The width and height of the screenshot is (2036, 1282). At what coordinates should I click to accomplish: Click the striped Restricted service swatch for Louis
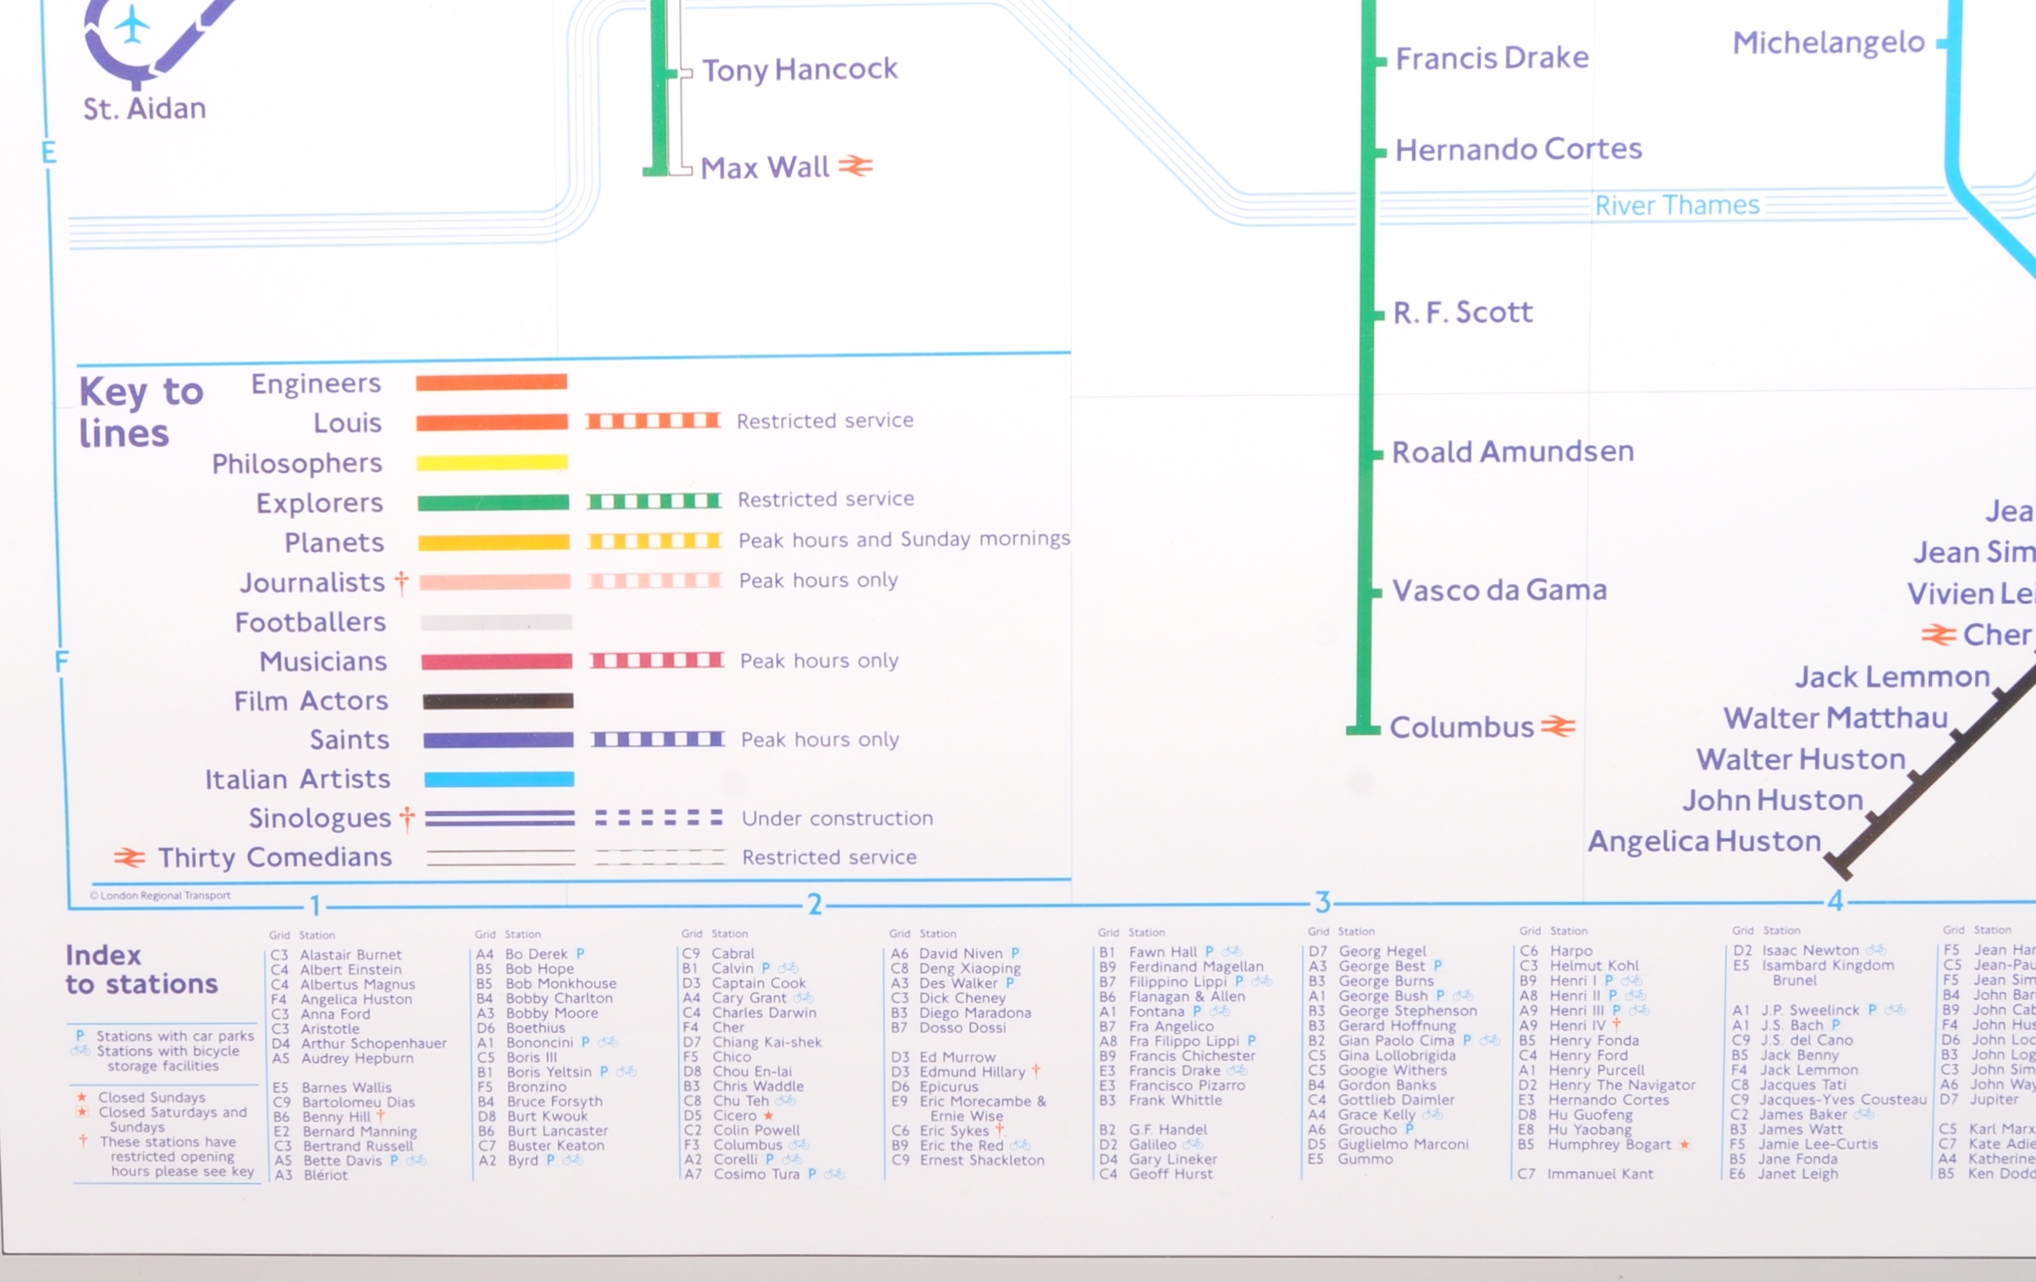click(653, 421)
